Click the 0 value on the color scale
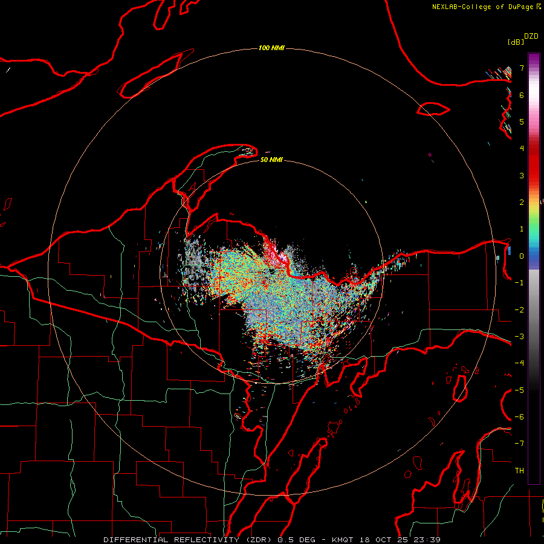Viewport: 544px width, 544px height. tap(522, 256)
